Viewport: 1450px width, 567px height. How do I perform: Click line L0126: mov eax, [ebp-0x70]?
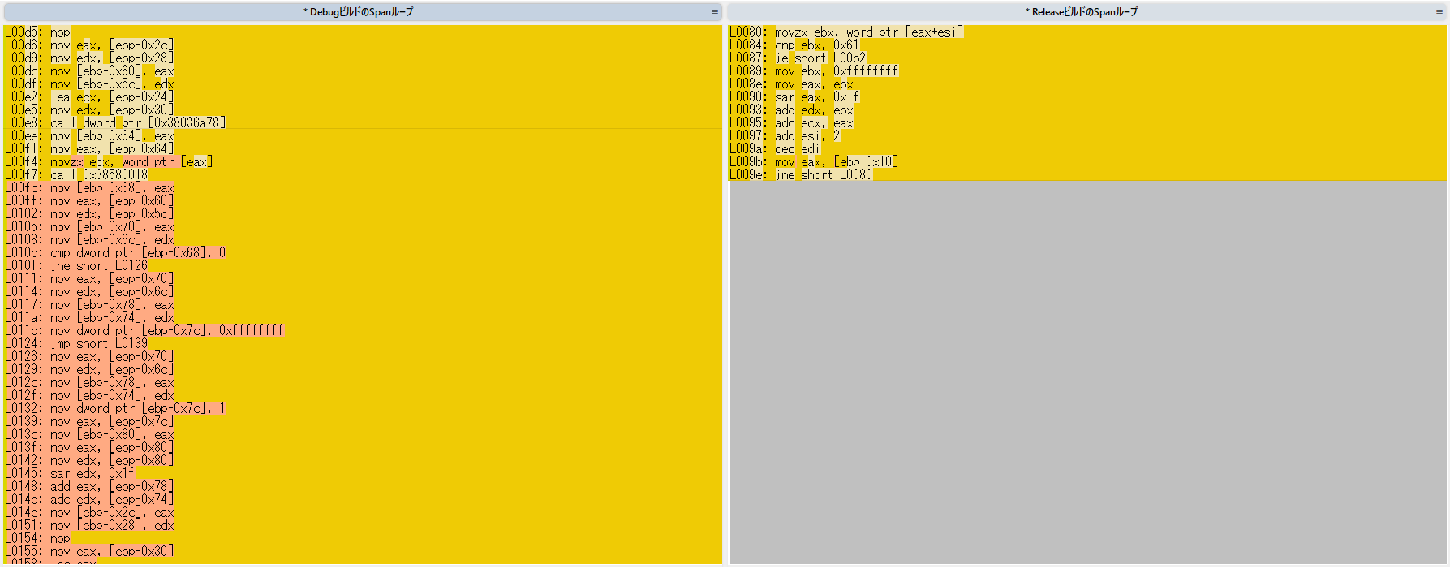89,357
